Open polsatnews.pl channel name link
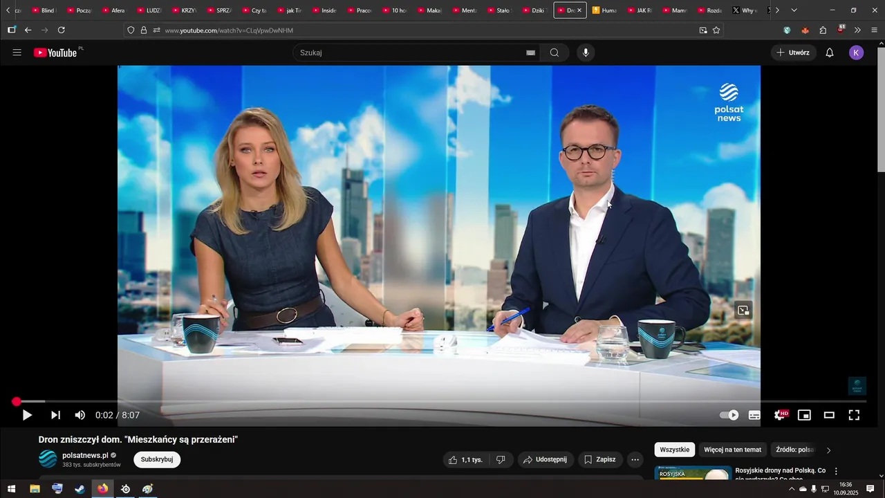Image resolution: width=885 pixels, height=498 pixels. (x=85, y=455)
